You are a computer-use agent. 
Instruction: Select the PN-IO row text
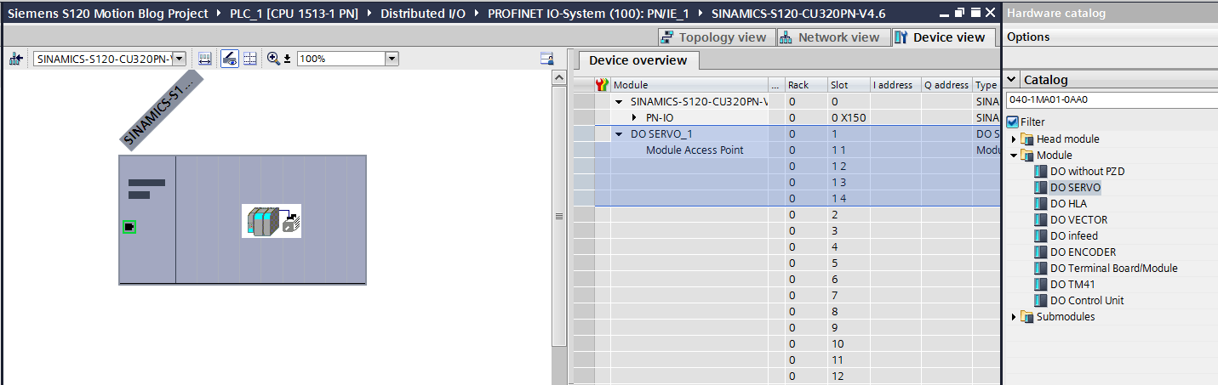(660, 117)
